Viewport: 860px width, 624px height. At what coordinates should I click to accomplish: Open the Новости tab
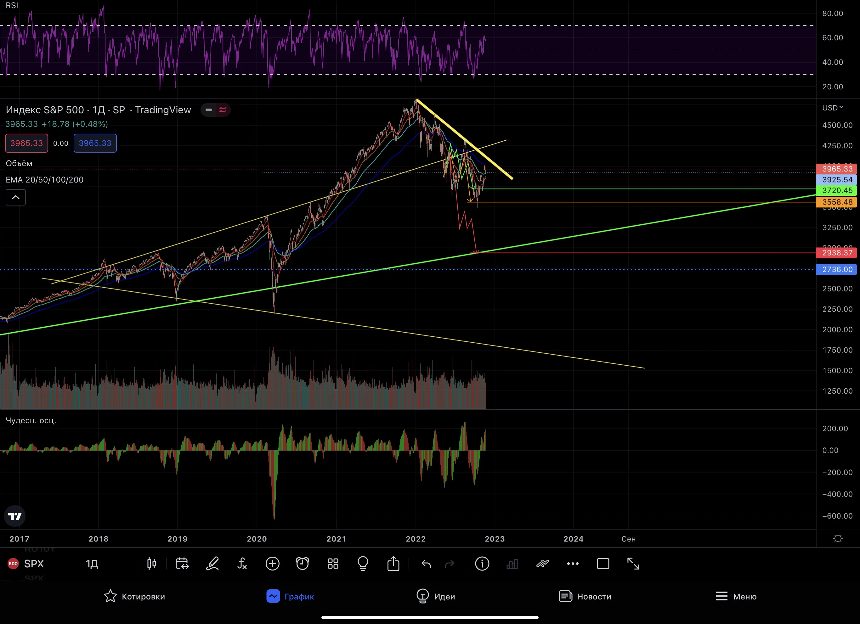[585, 596]
